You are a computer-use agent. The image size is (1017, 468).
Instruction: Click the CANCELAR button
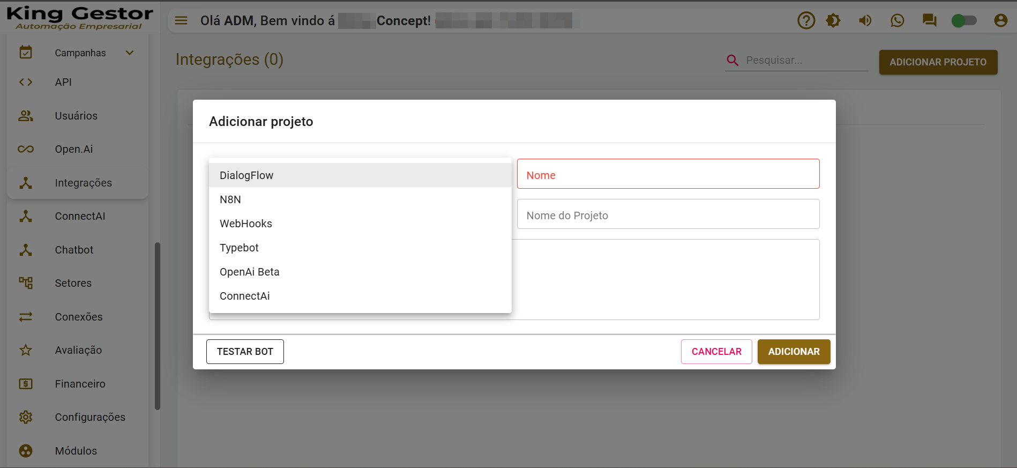(x=716, y=352)
